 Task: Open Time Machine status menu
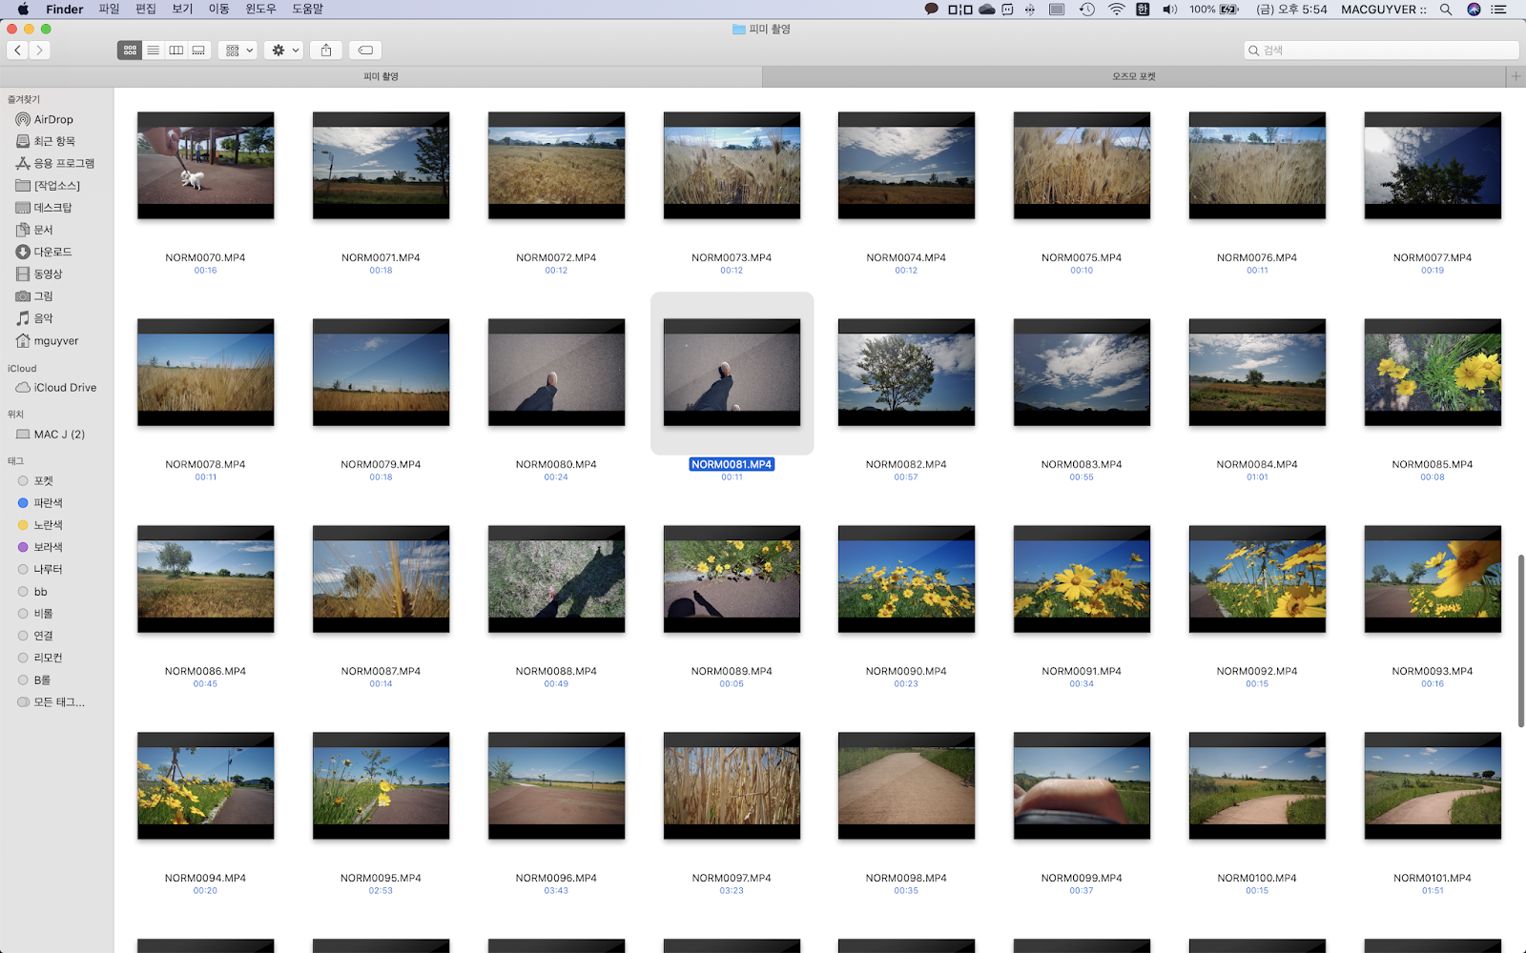[x=1086, y=10]
